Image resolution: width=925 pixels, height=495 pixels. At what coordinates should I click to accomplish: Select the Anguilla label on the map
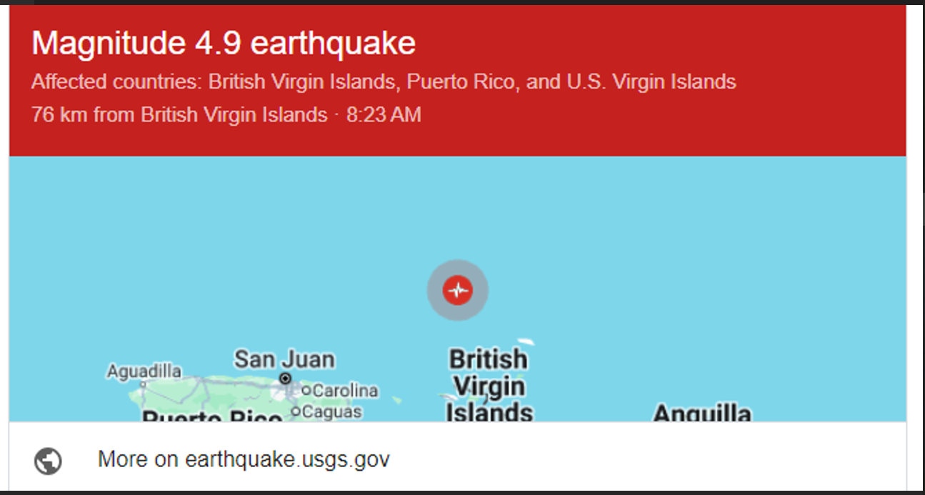[x=702, y=413]
